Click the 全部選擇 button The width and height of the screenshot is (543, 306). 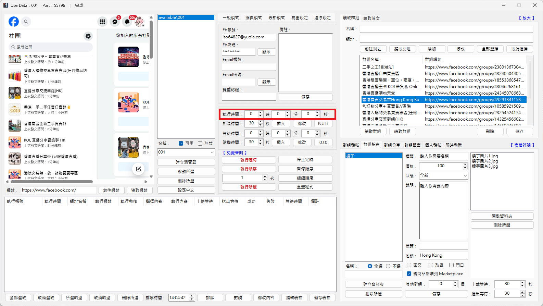tap(490, 49)
